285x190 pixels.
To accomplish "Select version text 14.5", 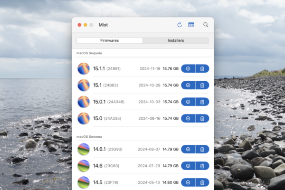I will (x=98, y=182).
